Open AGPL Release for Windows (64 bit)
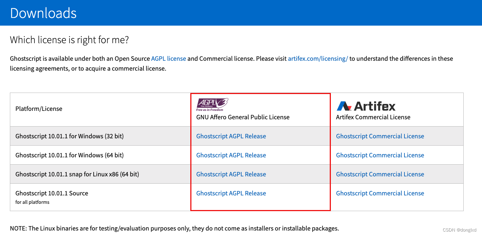The image size is (482, 236). pyautogui.click(x=231, y=155)
